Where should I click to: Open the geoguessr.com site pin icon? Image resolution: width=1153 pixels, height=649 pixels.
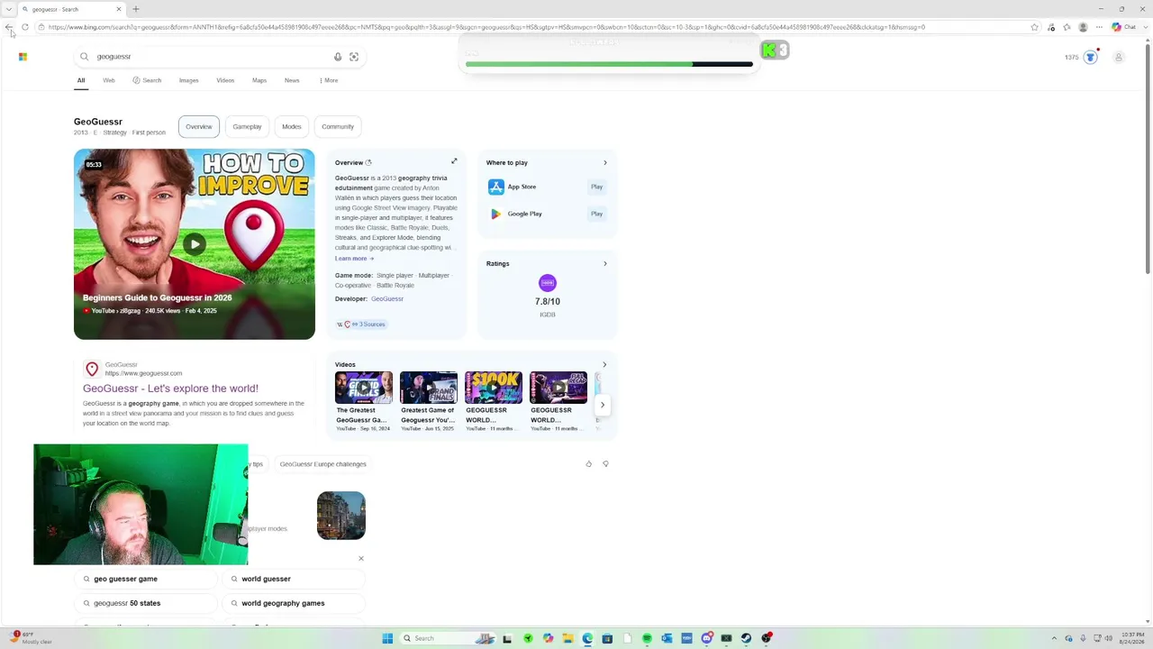point(92,369)
